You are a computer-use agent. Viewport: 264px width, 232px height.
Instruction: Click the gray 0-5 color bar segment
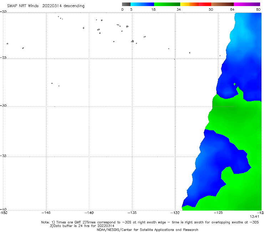(x=126, y=4)
